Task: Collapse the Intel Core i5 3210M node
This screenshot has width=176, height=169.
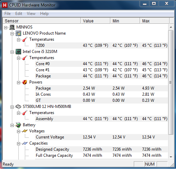Action: point(12,52)
